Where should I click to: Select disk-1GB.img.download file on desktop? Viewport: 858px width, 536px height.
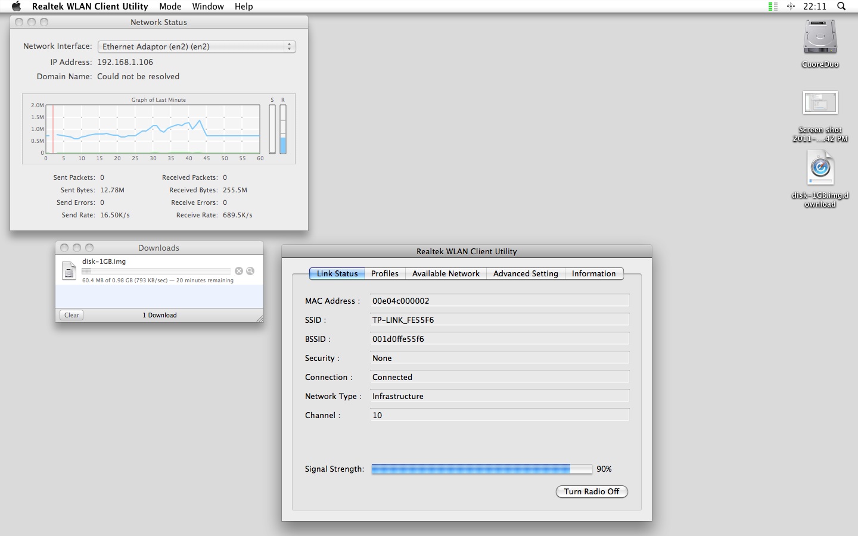coord(820,168)
